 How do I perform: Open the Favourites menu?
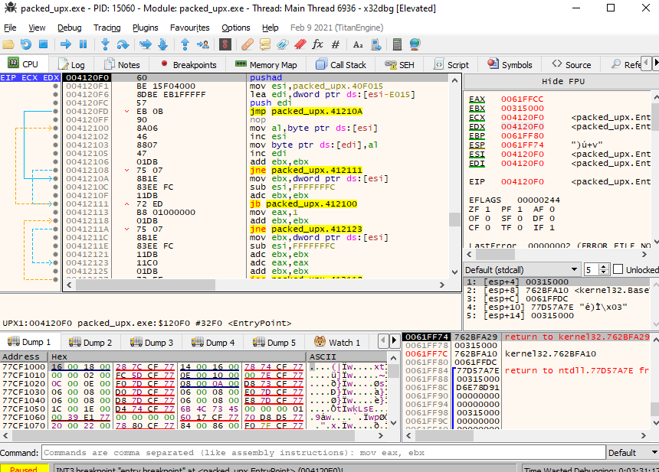189,28
